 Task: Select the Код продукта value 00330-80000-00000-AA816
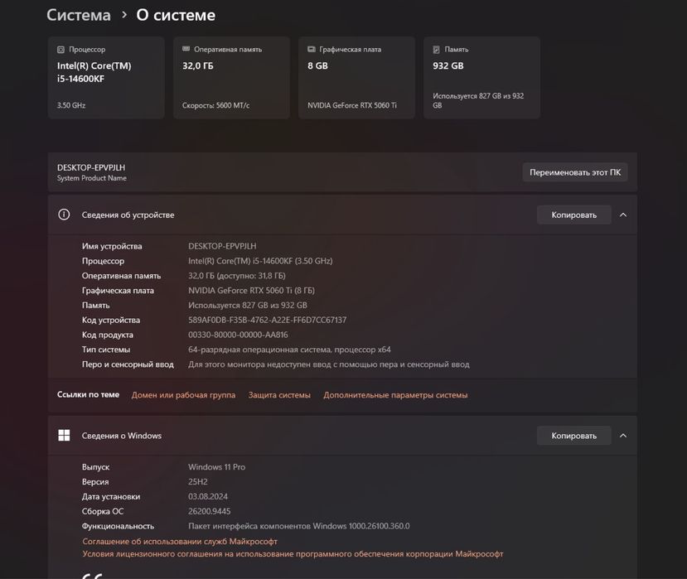click(238, 335)
